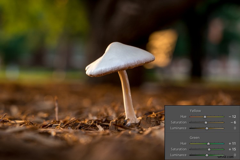Adjust the Yellow Luminance slider handle
The height and width of the screenshot is (160, 240).
pyautogui.click(x=207, y=128)
